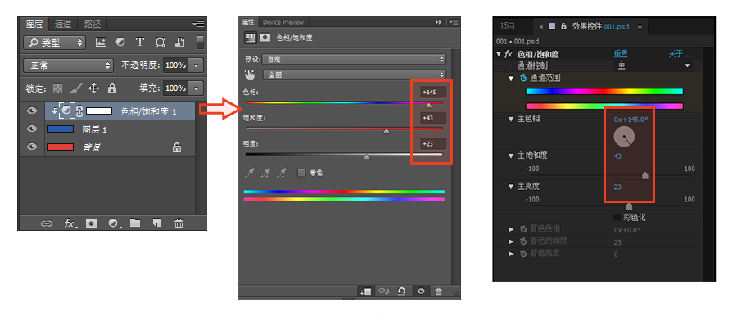
Task: Enable the 着色 colorize checkbox
Action: tap(301, 173)
